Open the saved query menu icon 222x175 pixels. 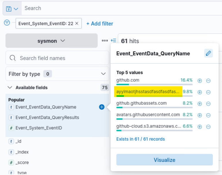click(12, 9)
